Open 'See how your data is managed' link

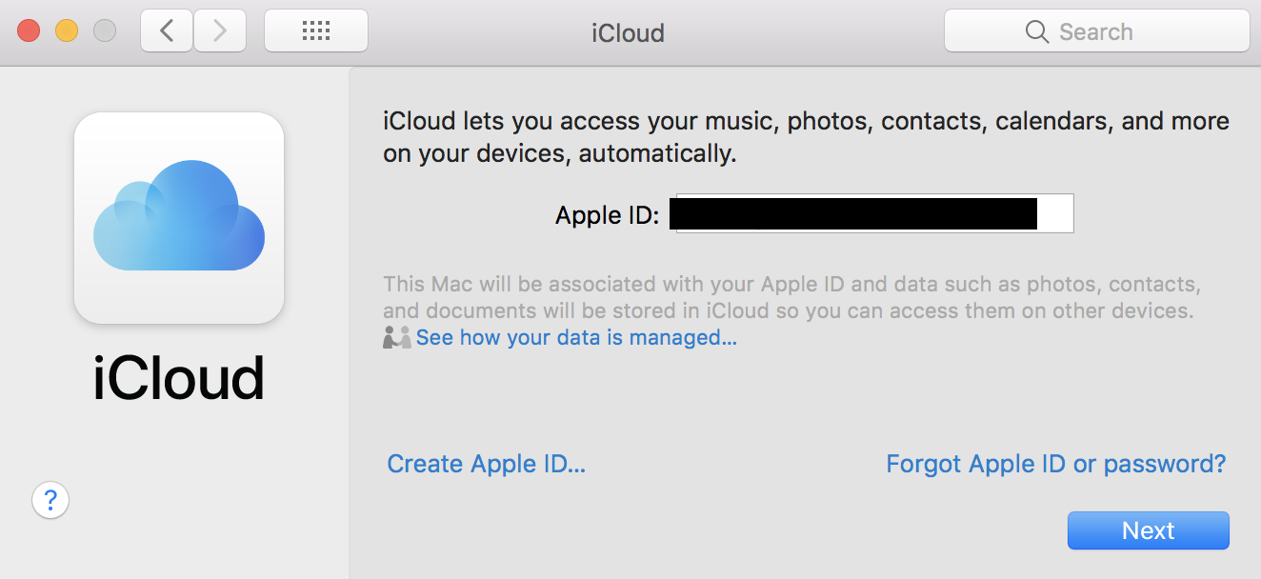(x=576, y=337)
